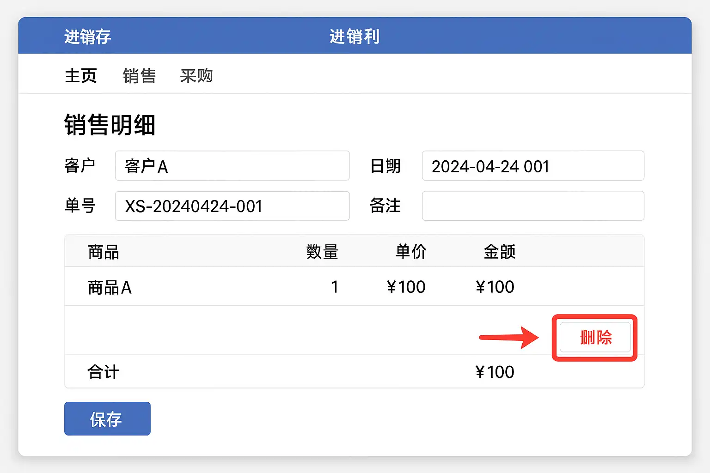
Task: Select the 单价 column header
Action: (411, 252)
